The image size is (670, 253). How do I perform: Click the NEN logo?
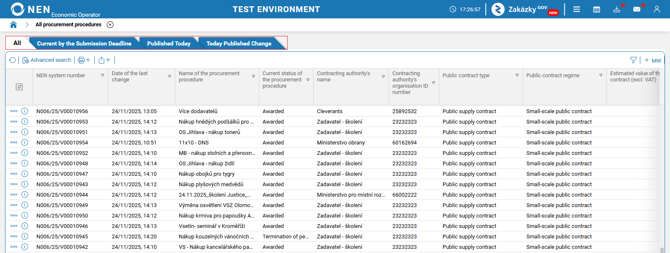[x=30, y=9]
